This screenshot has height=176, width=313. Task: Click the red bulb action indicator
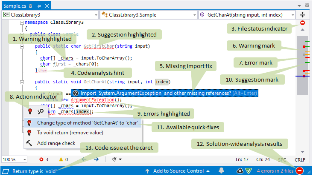(x=30, y=111)
